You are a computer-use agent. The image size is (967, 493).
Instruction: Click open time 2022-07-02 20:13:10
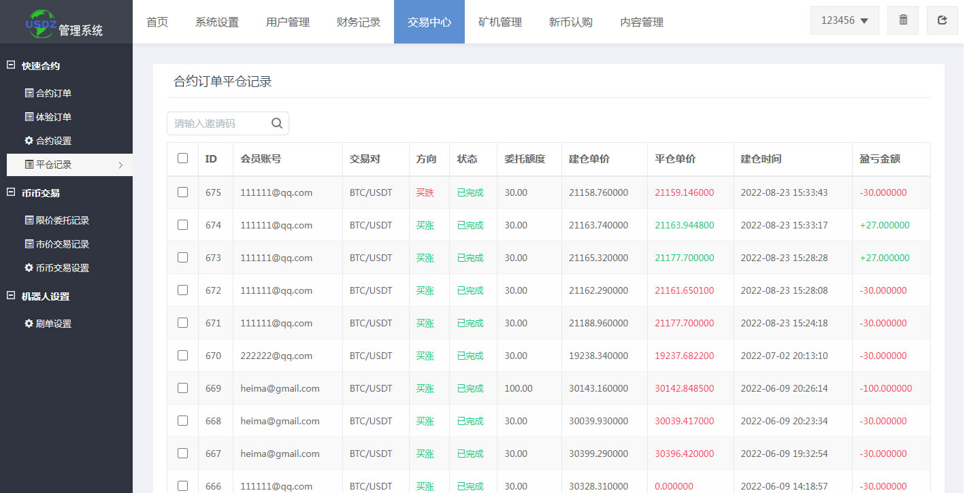784,356
